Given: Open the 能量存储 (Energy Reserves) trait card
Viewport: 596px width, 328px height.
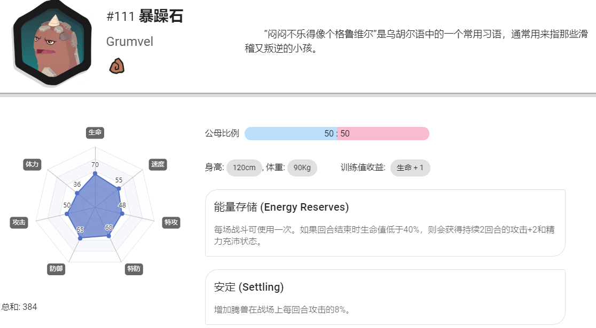Looking at the screenshot, I should tap(385, 223).
